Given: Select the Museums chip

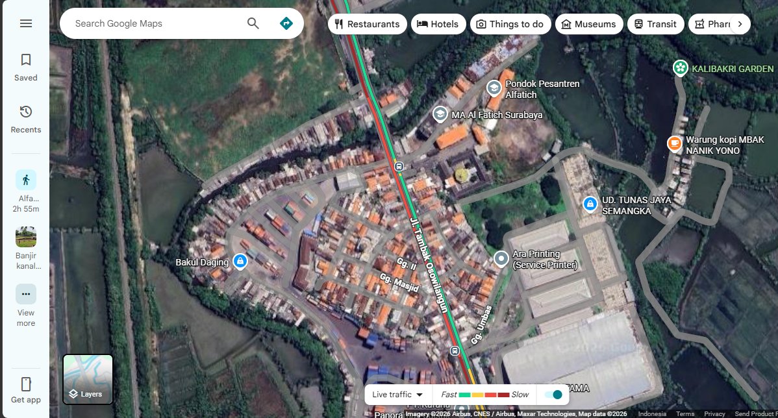Looking at the screenshot, I should pos(589,24).
